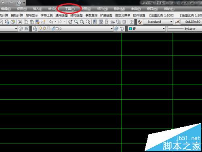Click the cyan 青 color swatch

[130, 29]
